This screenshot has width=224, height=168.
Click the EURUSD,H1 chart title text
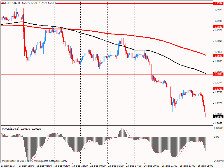click(x=12, y=3)
